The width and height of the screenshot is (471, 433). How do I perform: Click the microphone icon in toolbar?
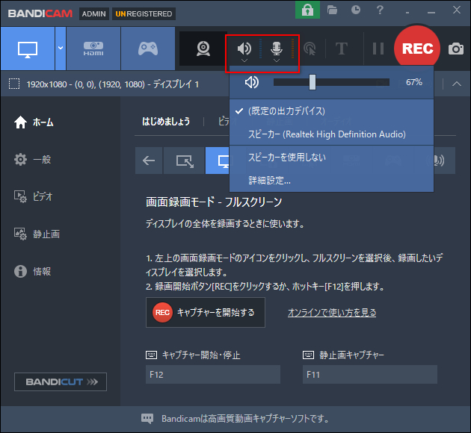pos(277,48)
